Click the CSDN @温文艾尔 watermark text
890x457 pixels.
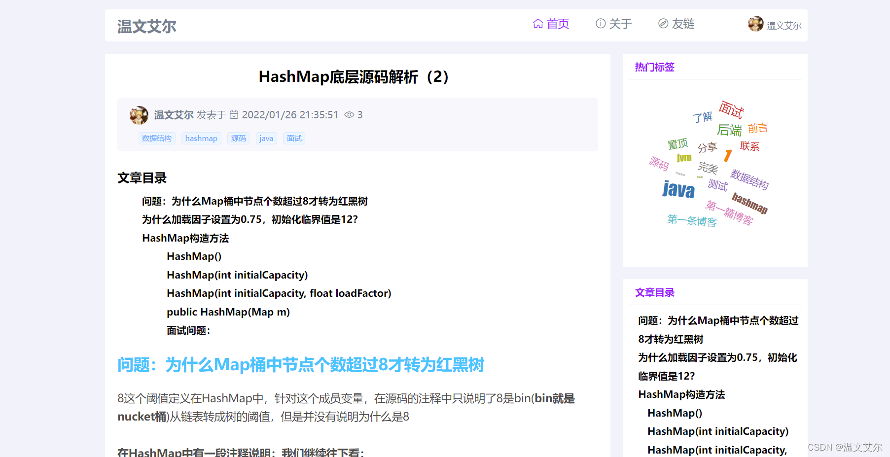click(x=845, y=448)
